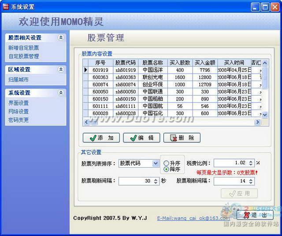Click the red X icon on 退出 button
The height and width of the screenshot is (236, 282).
click(247, 215)
